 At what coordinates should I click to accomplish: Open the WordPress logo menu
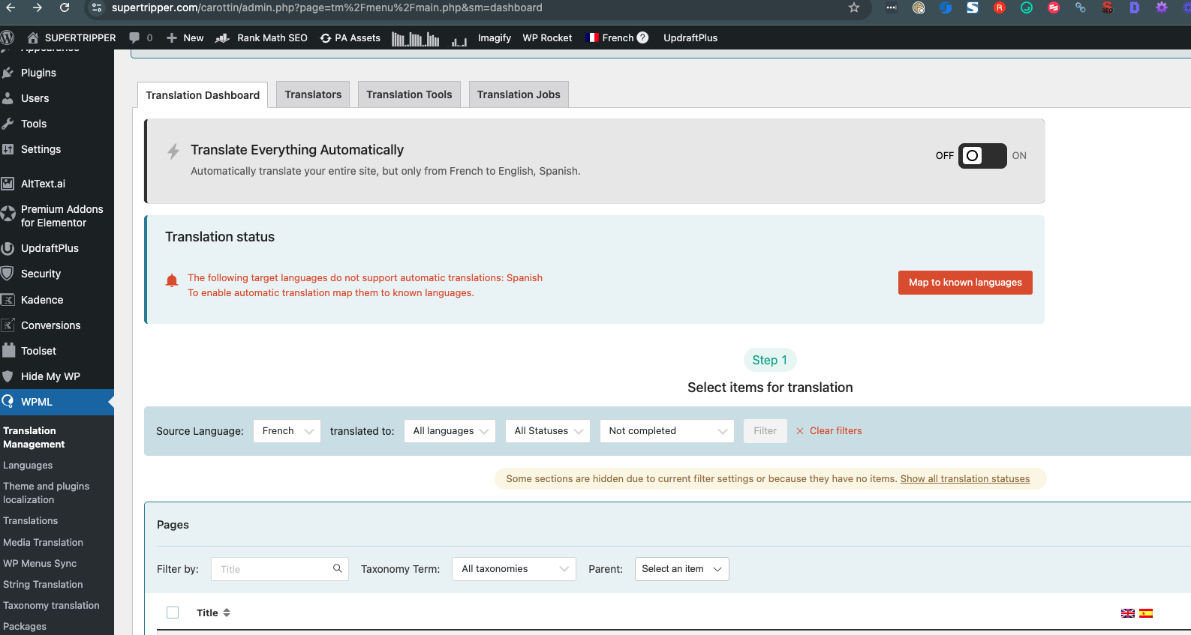[x=8, y=37]
